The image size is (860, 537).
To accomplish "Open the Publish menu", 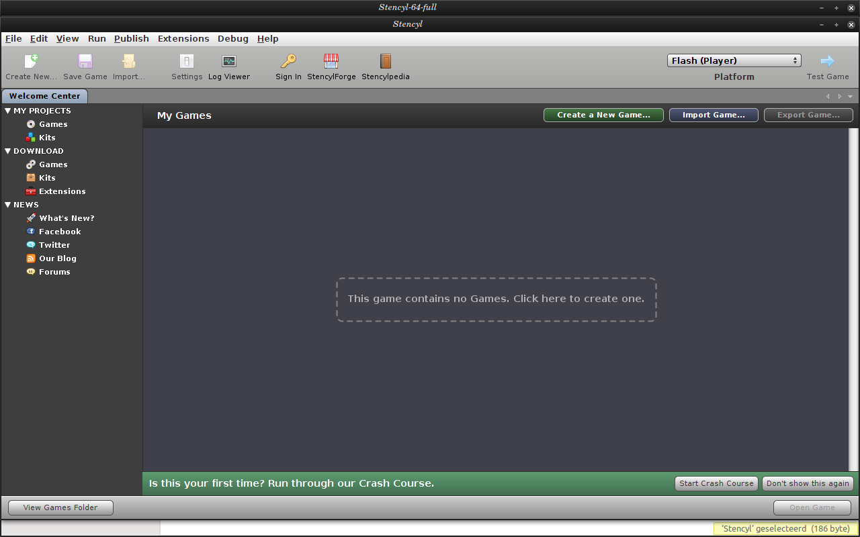I will pos(132,38).
